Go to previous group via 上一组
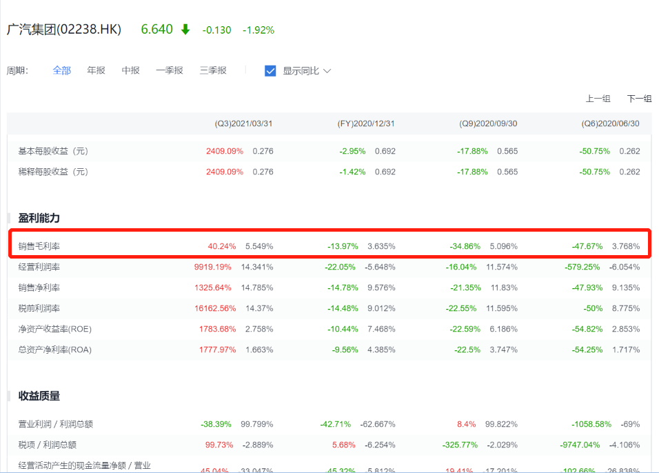Image resolution: width=659 pixels, height=473 pixels. 598,99
